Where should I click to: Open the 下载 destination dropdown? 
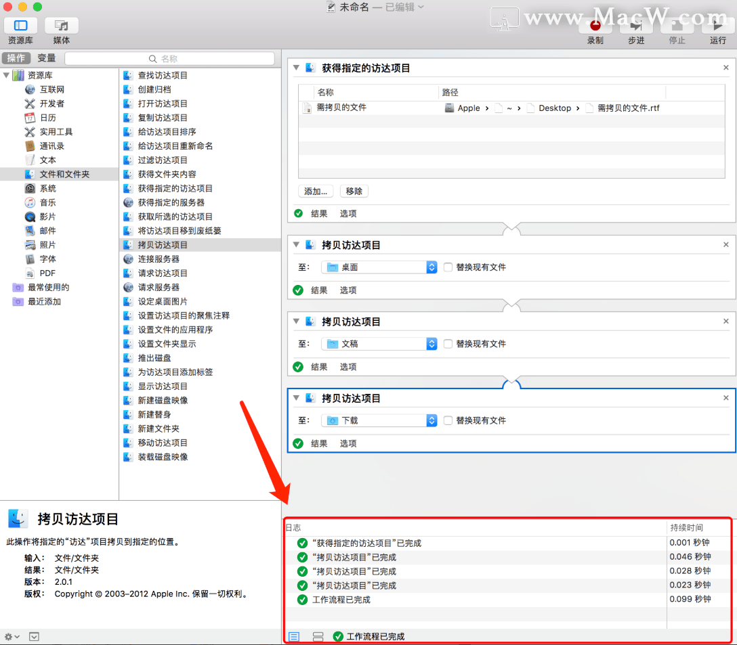(379, 420)
